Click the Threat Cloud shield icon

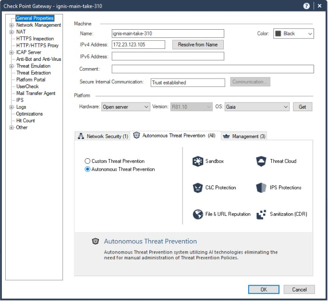(x=261, y=162)
